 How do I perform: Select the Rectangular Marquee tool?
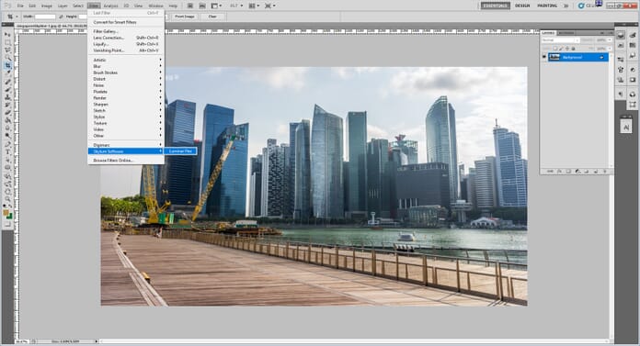[7, 42]
